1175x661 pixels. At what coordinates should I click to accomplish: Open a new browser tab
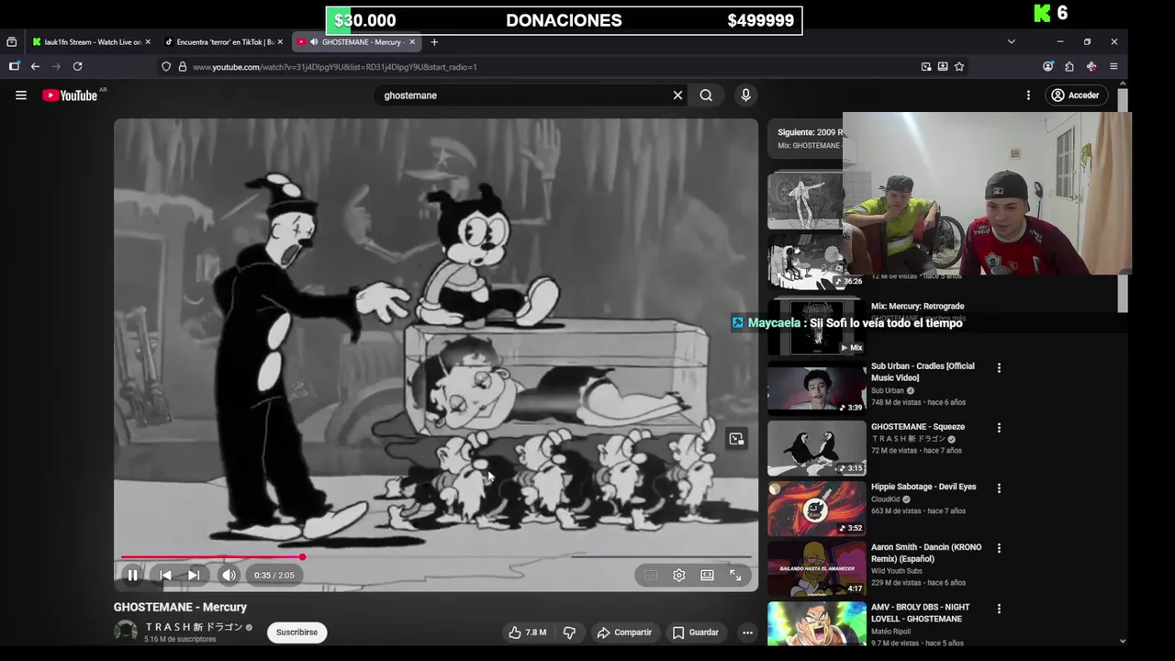(434, 42)
